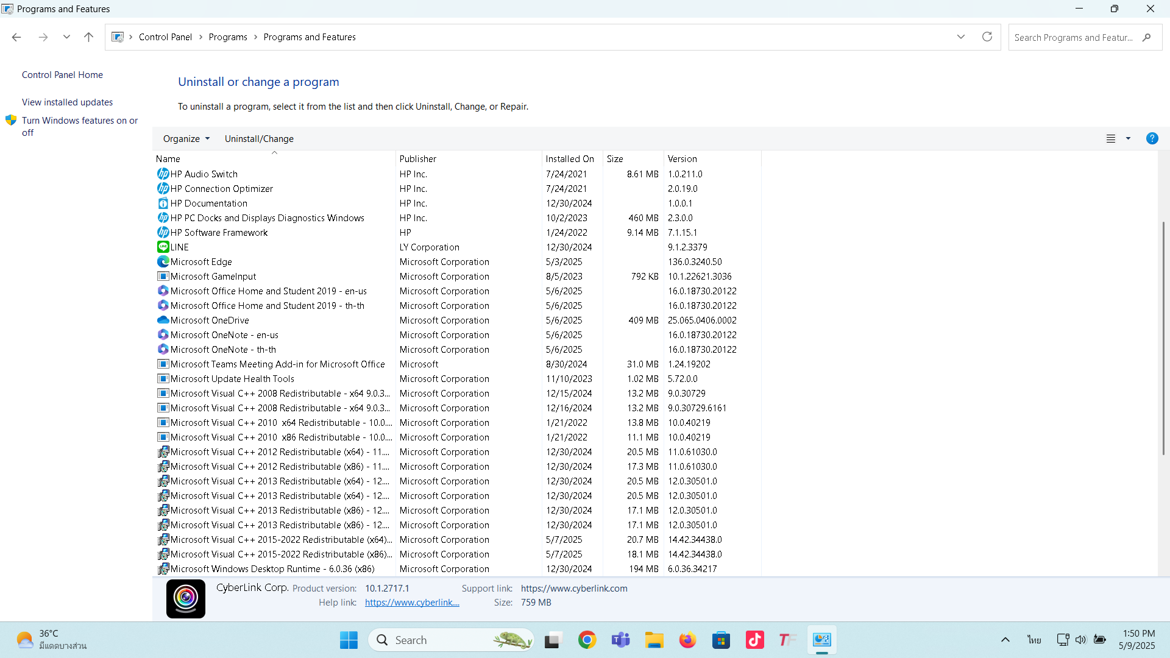This screenshot has height=658, width=1170.
Task: Click the Microsoft OneDrive cloud icon
Action: click(x=163, y=320)
